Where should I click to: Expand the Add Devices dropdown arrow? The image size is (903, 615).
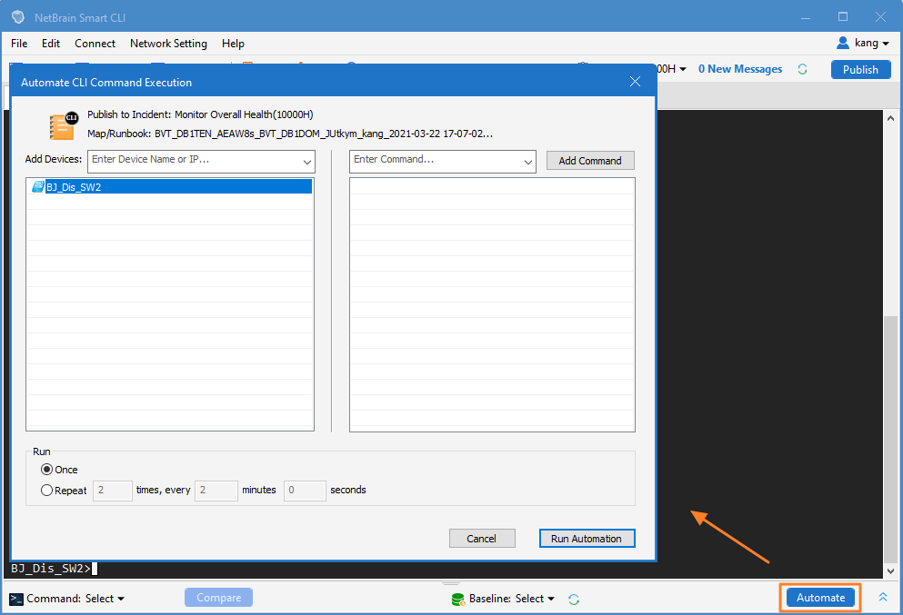click(307, 163)
